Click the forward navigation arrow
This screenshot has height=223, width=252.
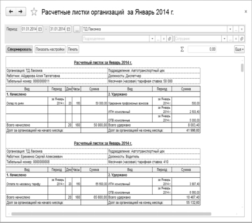click(x=21, y=12)
